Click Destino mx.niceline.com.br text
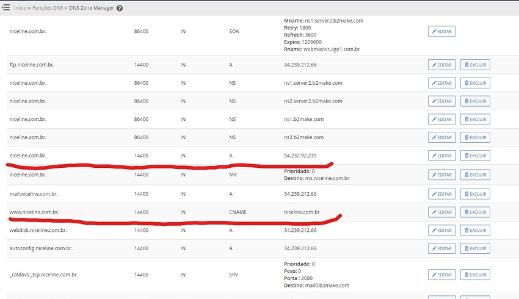The height and width of the screenshot is (299, 519). 317,179
